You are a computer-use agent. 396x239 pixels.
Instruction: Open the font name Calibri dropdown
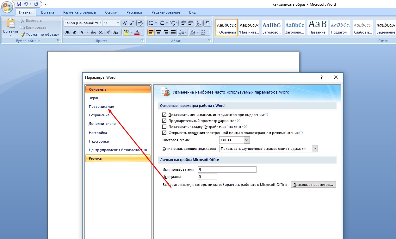[x=101, y=23]
